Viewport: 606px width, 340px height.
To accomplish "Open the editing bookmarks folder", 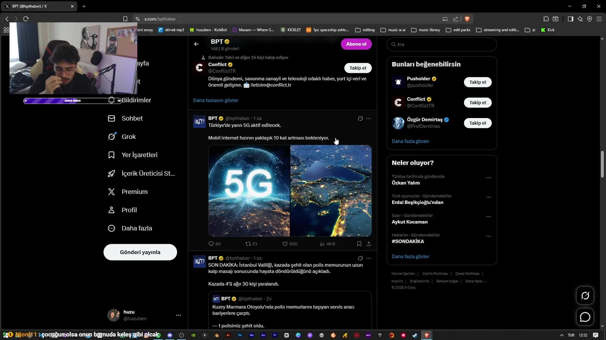I will (x=365, y=30).
